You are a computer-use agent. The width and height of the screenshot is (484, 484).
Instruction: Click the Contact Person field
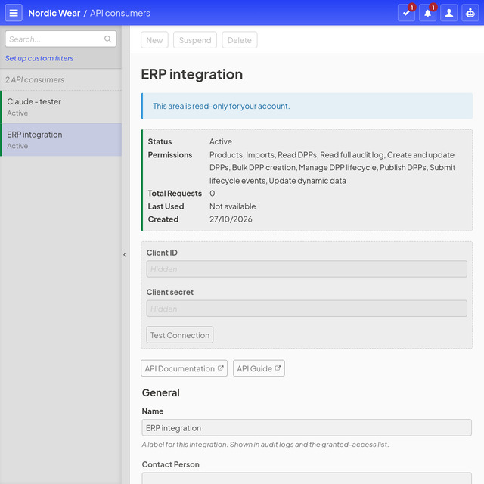pyautogui.click(x=306, y=479)
